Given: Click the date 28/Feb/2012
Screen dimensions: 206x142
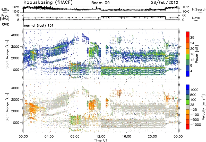Looking at the screenshot, I should [x=165, y=3].
